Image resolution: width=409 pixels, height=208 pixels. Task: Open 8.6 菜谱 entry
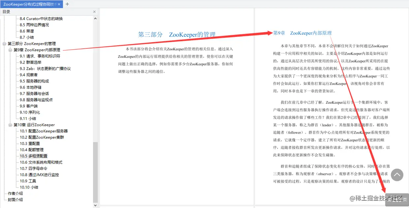pos(27,31)
